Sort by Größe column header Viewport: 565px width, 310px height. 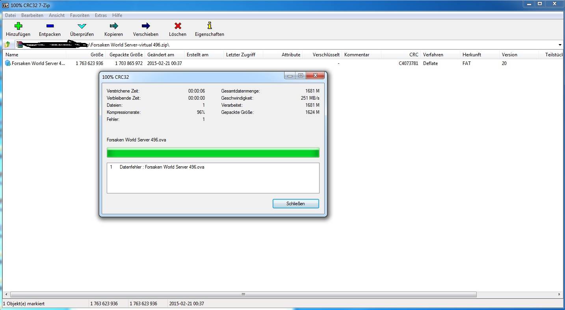point(86,55)
